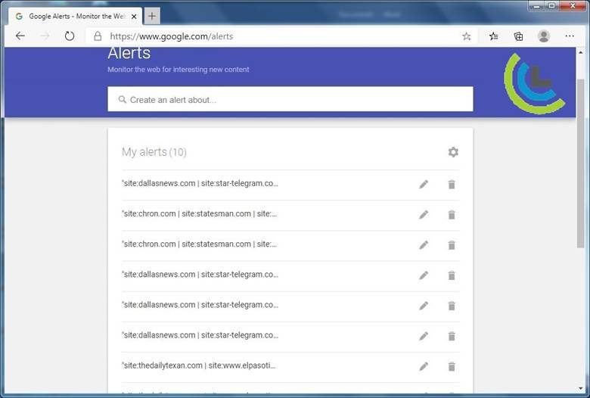Click the vertical scrollbar thumb
Viewport: 590px width, 398px height.
[x=581, y=163]
